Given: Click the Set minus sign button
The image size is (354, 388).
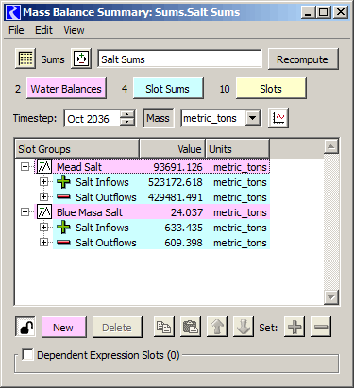Looking at the screenshot, I should click(x=321, y=327).
